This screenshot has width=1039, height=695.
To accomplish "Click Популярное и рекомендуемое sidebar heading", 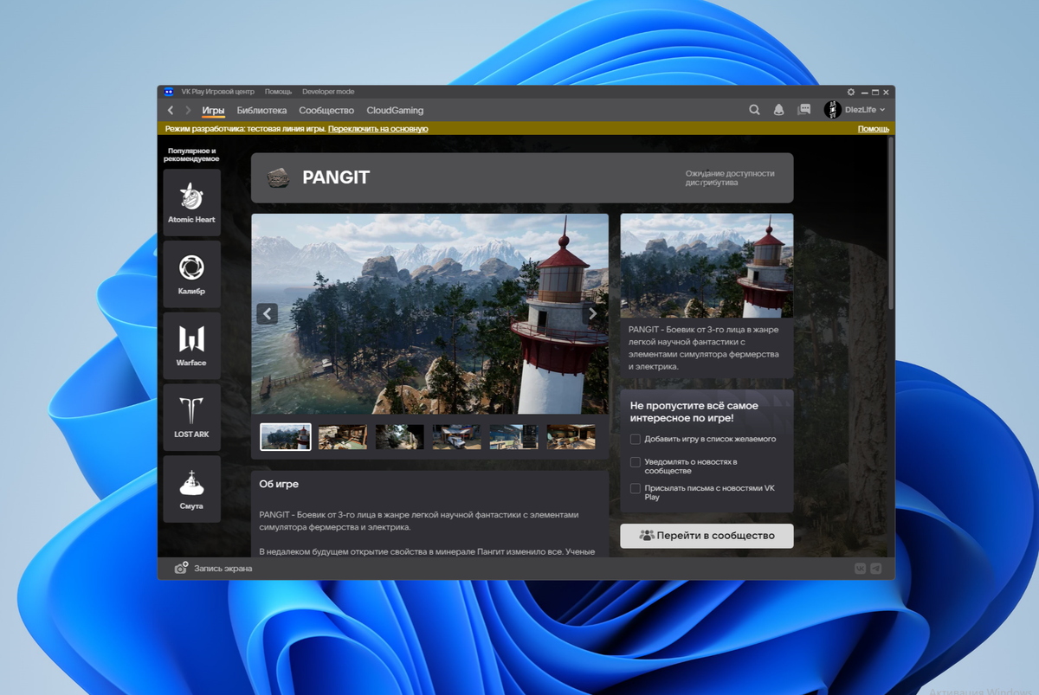I will click(191, 155).
